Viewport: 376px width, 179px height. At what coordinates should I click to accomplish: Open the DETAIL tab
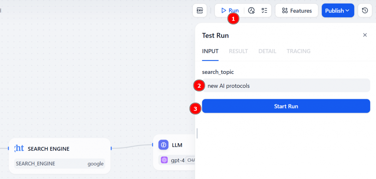click(x=267, y=51)
